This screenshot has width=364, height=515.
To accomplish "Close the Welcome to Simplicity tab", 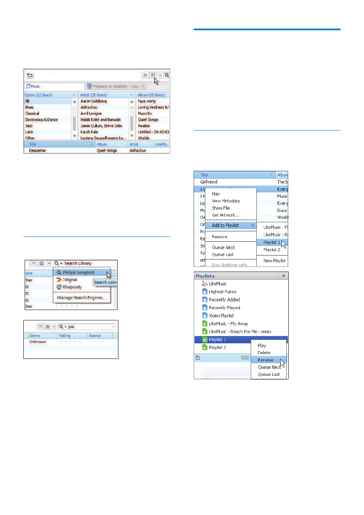I will [x=144, y=86].
